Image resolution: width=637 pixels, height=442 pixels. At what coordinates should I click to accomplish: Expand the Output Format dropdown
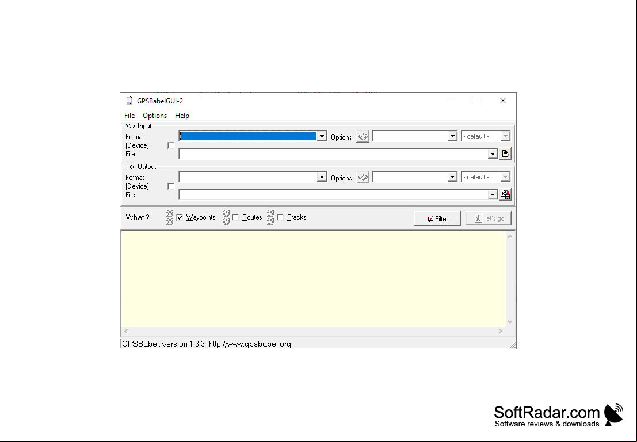pyautogui.click(x=322, y=177)
